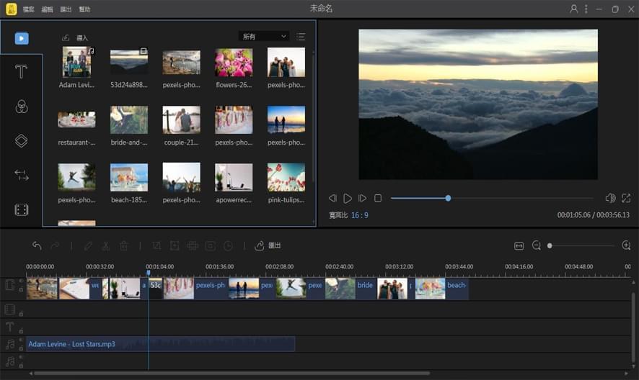
Task: Toggle the preview volume speaker
Action: (610, 198)
